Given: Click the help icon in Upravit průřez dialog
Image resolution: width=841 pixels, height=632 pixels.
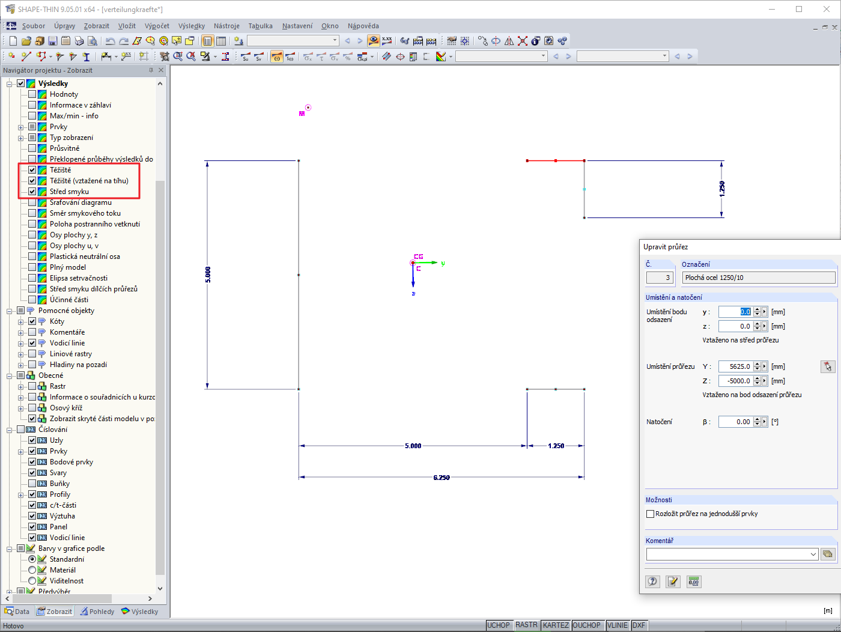Looking at the screenshot, I should pos(652,582).
